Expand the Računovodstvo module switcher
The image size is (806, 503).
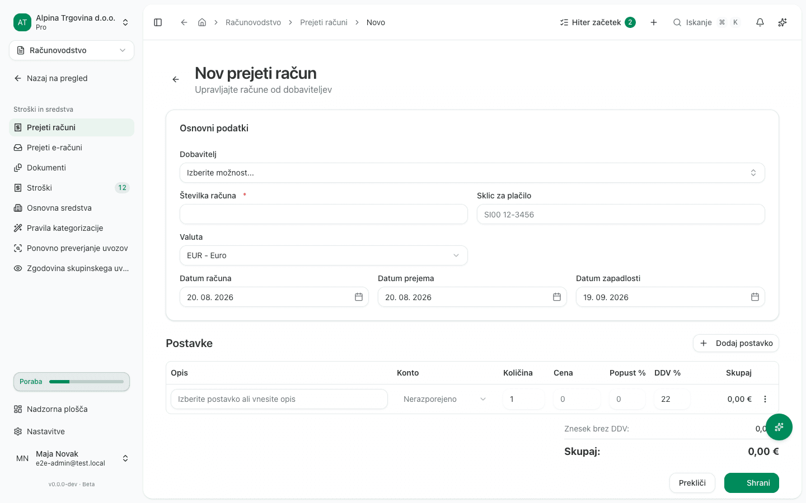[x=72, y=50]
